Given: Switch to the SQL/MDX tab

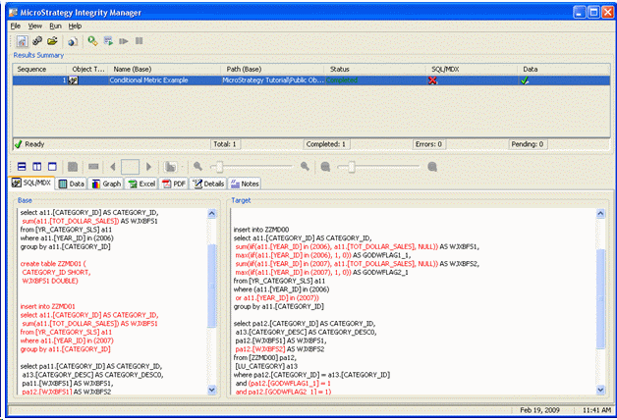Looking at the screenshot, I should (x=31, y=184).
